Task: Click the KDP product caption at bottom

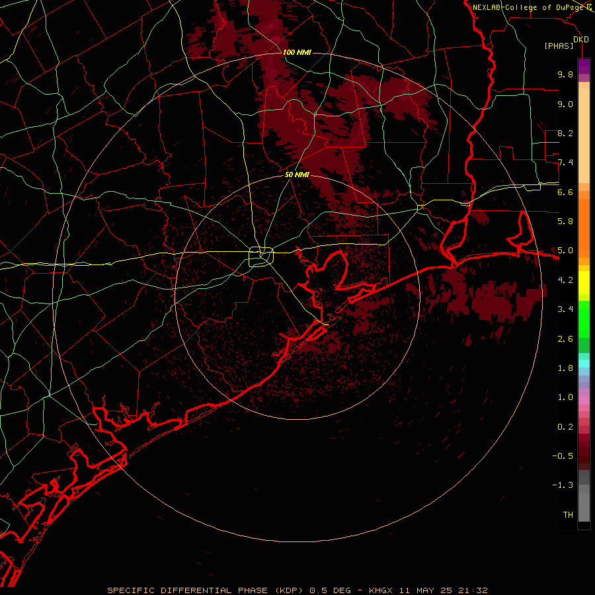Action: click(297, 590)
